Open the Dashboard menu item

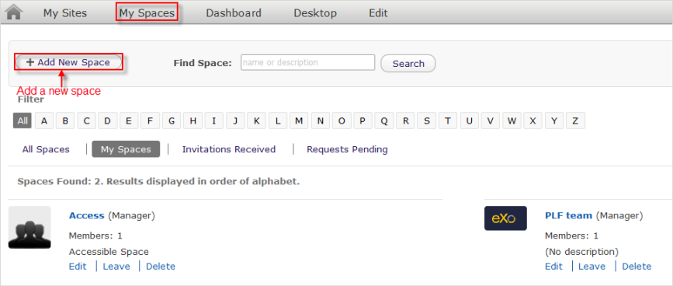pos(234,13)
